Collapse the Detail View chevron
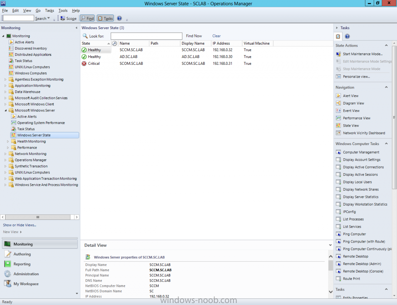Screen dimensions: 397x305 click(330, 245)
